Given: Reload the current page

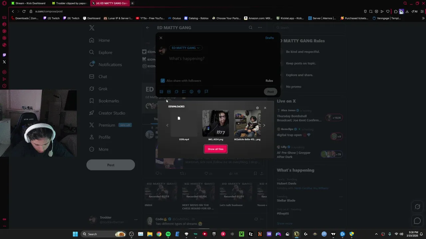Looking at the screenshot, I should (24, 11).
